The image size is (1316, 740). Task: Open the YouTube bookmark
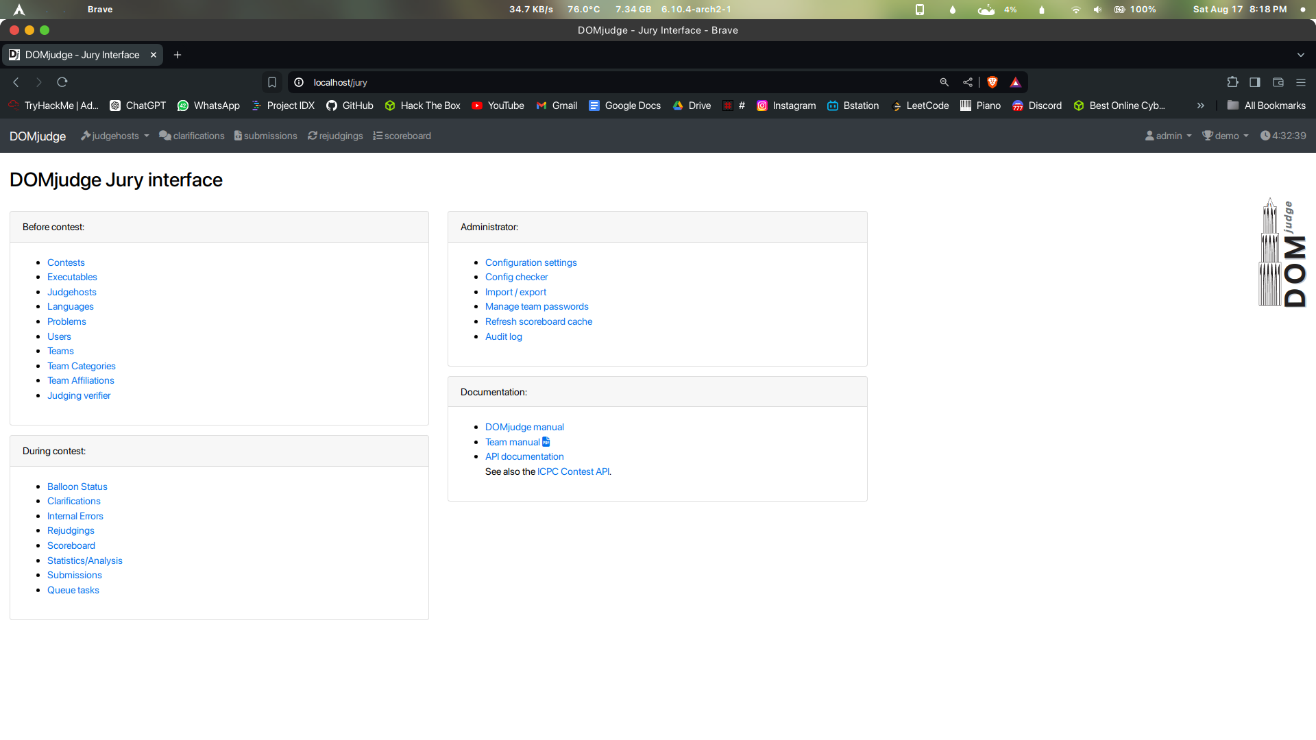[x=498, y=106]
